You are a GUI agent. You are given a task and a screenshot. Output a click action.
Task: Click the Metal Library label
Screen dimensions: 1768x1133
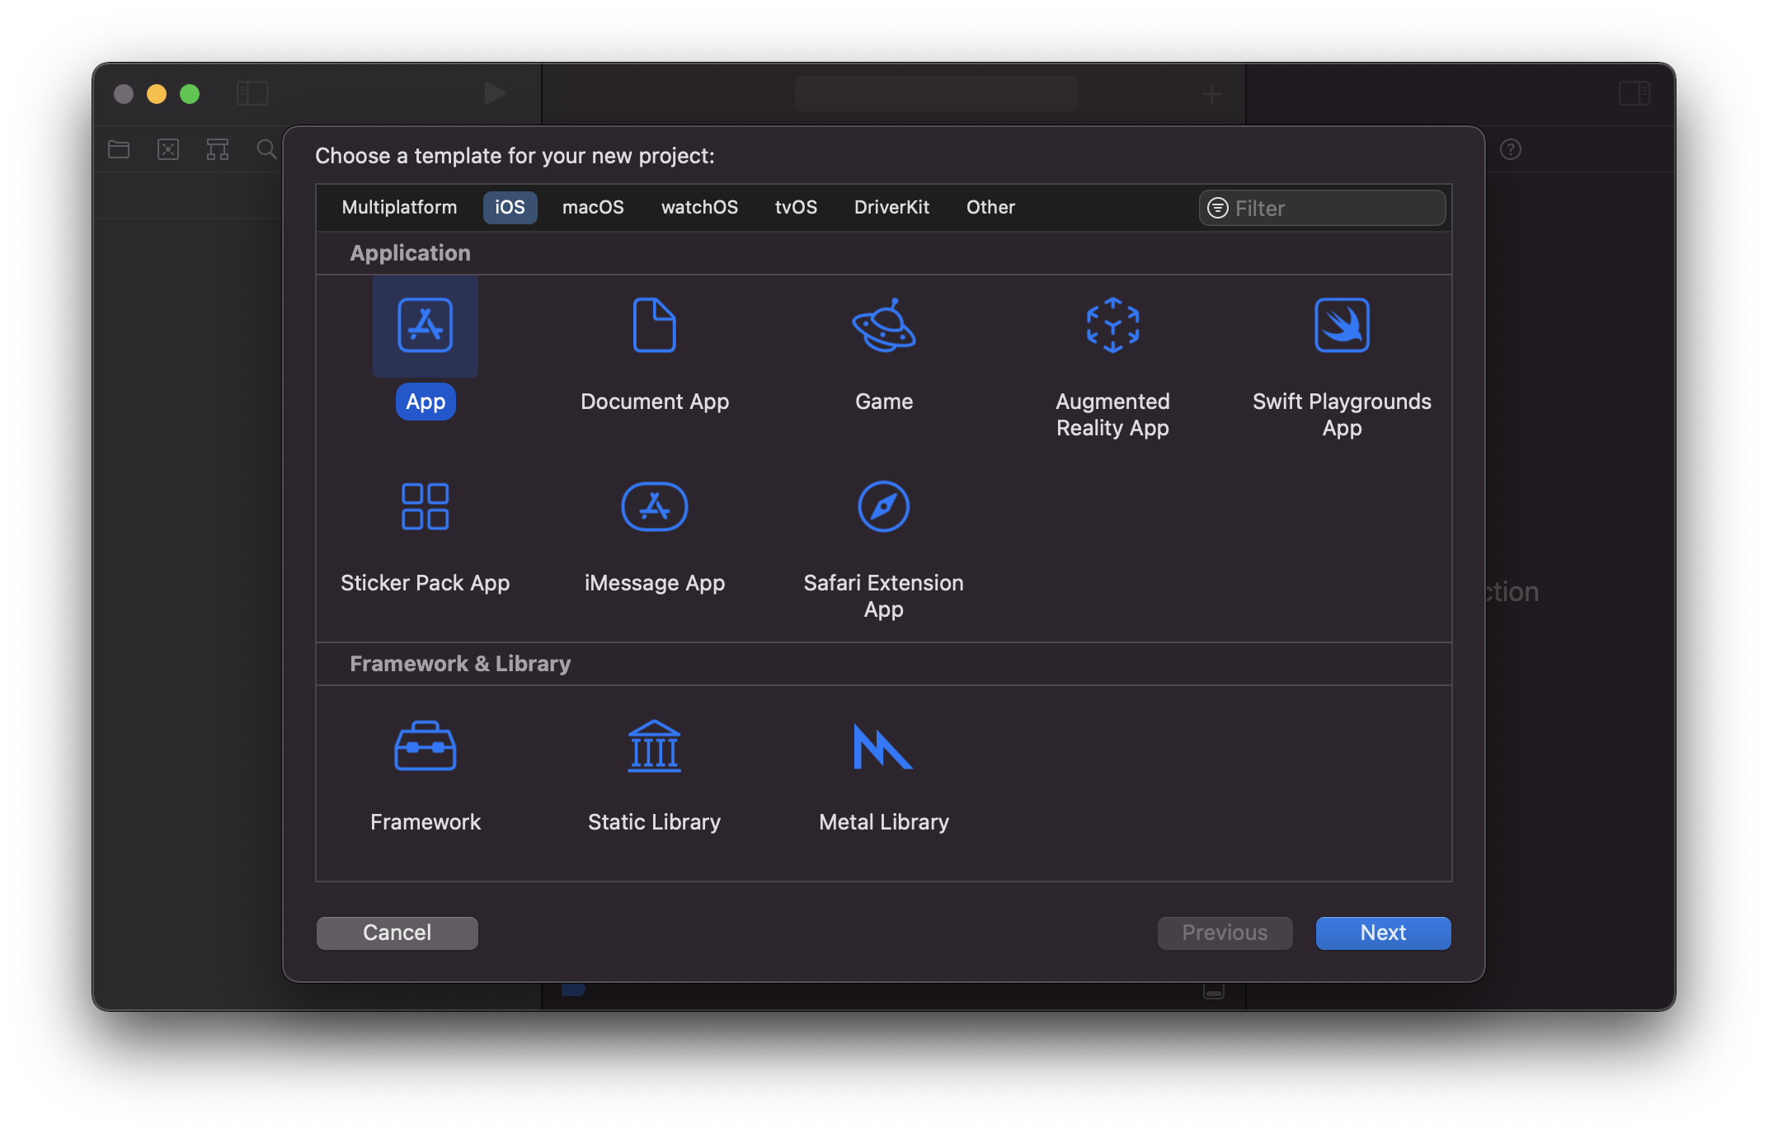(884, 822)
